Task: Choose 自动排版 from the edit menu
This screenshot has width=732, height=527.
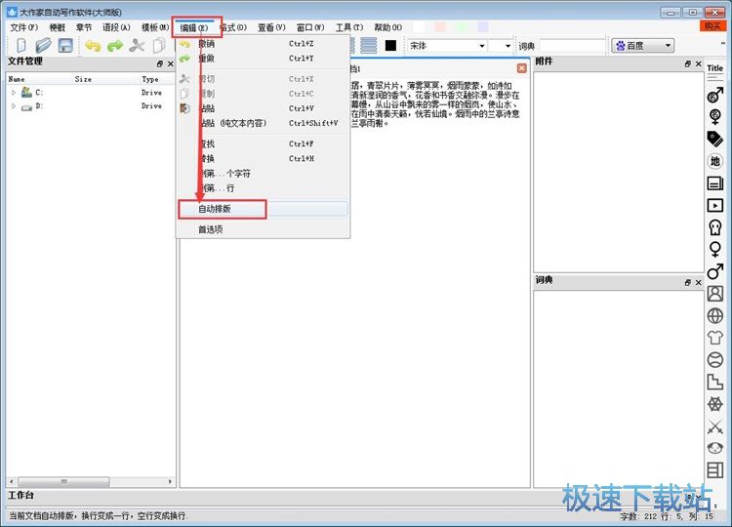Action: [x=263, y=209]
